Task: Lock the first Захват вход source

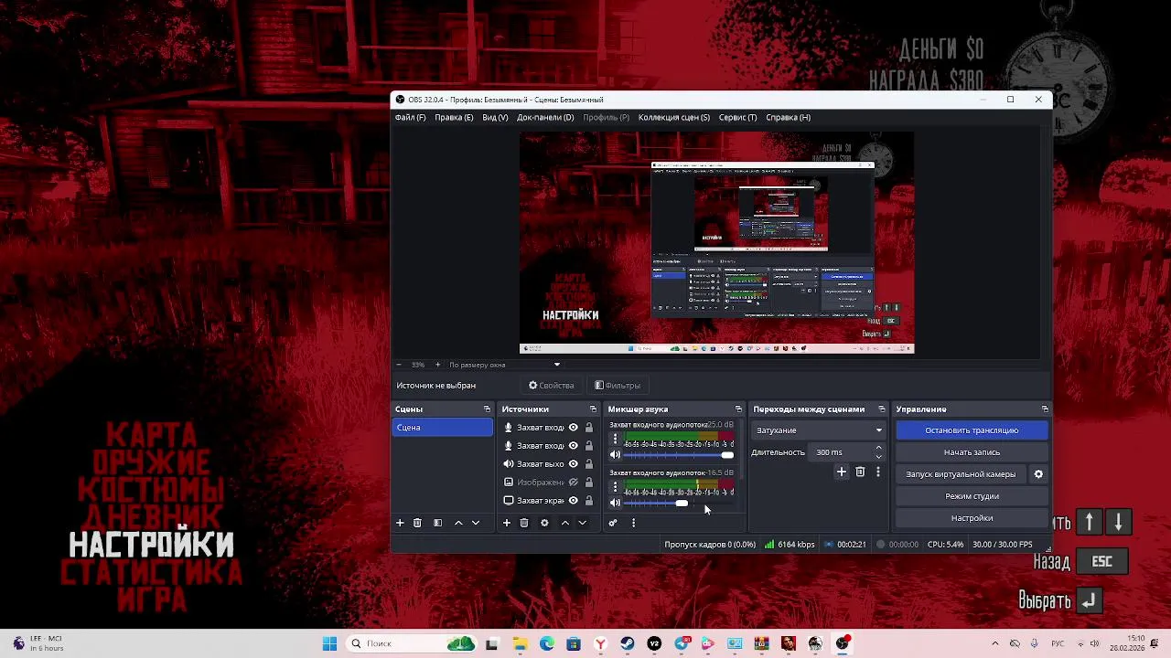Action: (589, 428)
